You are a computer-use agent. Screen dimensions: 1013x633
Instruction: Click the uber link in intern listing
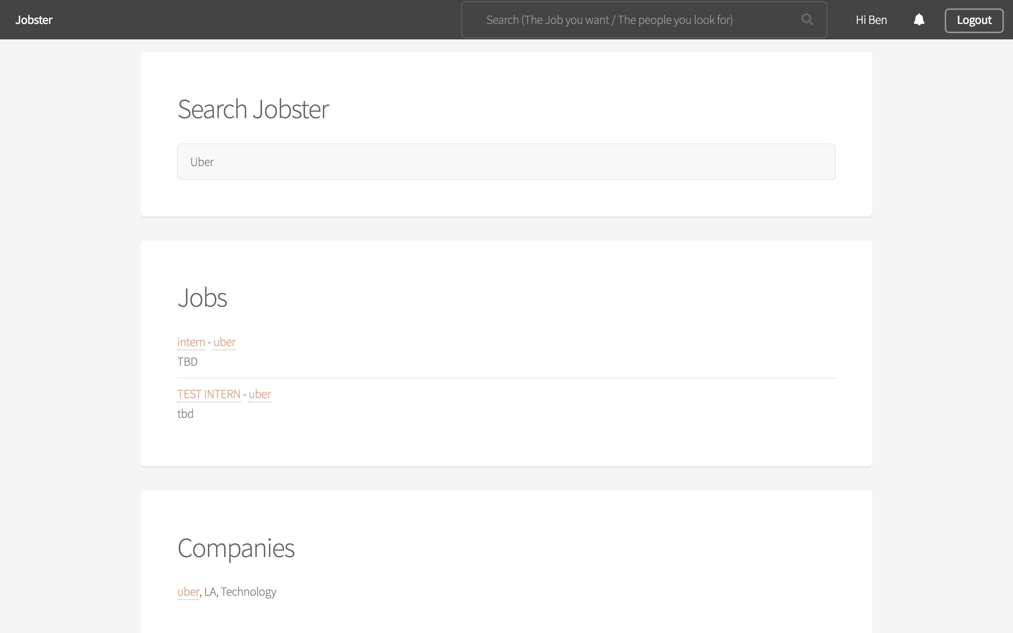[x=224, y=341]
